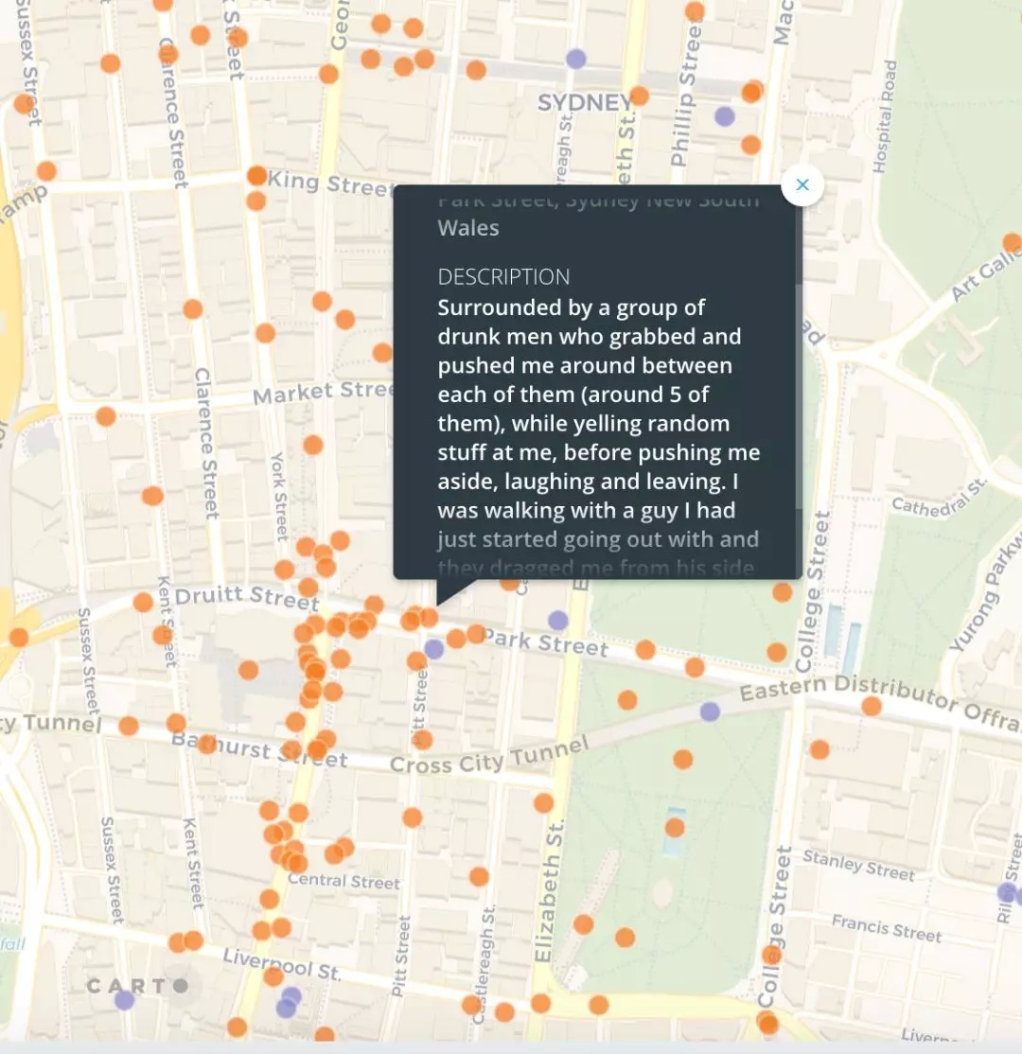Screen dimensions: 1022x1054
Task: Click the Stanley Street label
Action: click(858, 865)
